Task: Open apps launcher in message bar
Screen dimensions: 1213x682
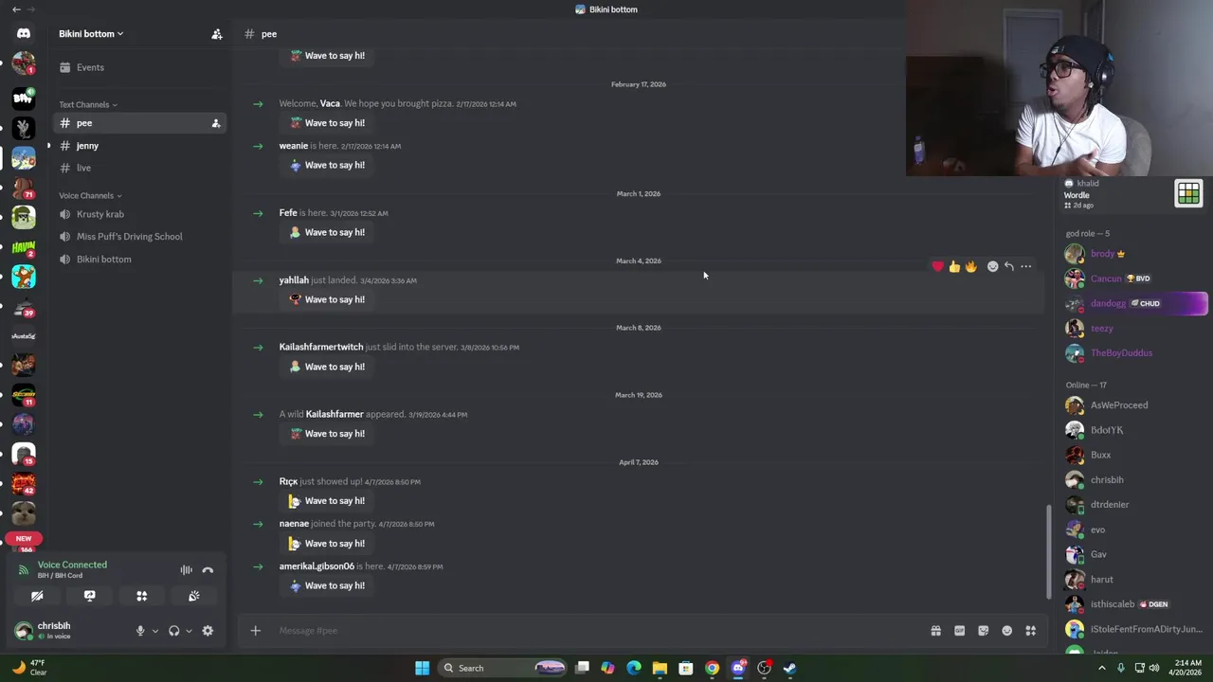Action: point(1030,631)
